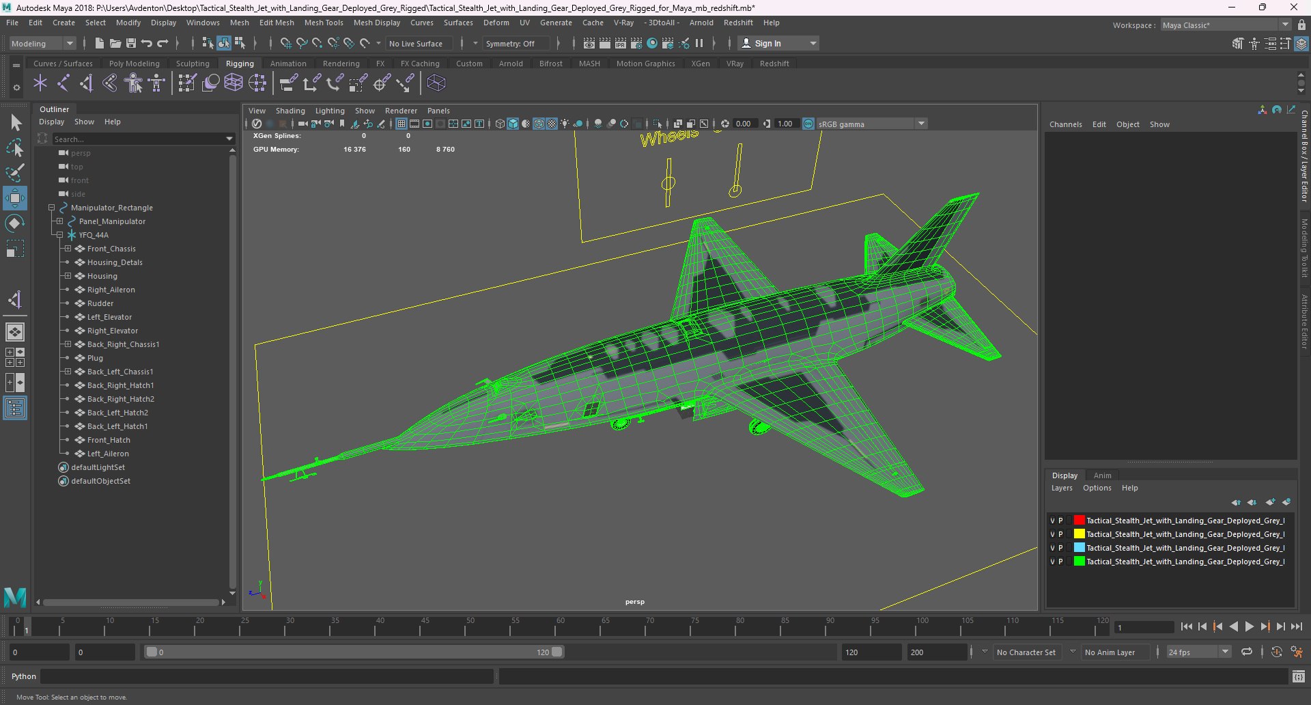Click the Create Lattice shelf icon
This screenshot has height=705, width=1311.
234,83
